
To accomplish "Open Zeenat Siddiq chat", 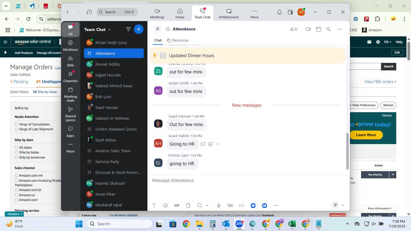I will (x=114, y=64).
